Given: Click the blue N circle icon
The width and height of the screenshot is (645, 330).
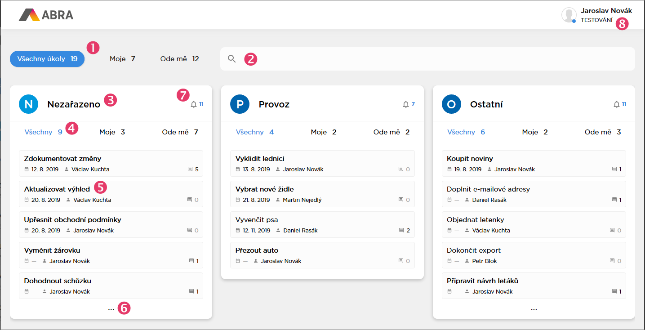Looking at the screenshot, I should (x=28, y=104).
